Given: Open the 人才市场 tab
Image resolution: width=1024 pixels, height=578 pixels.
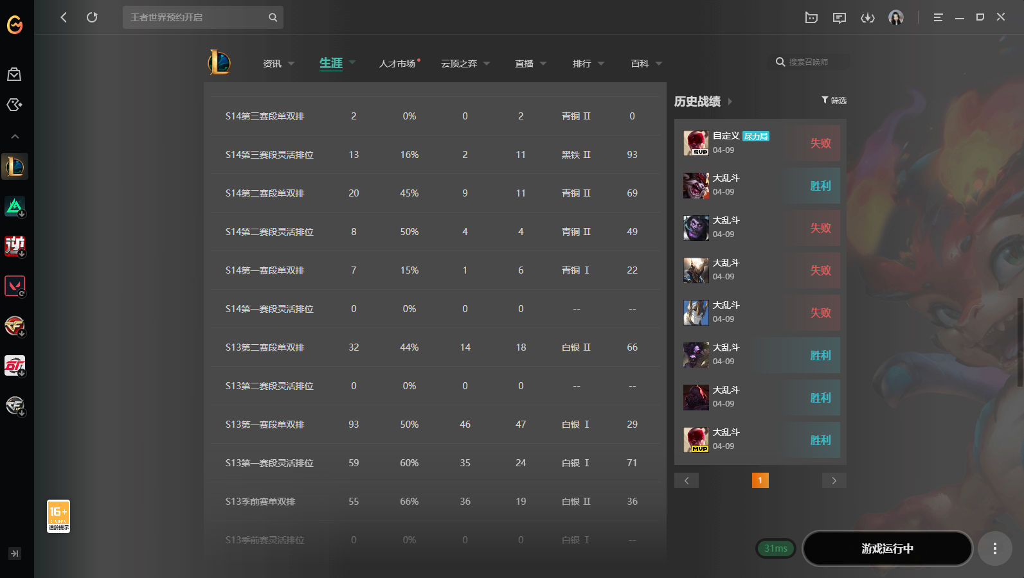Looking at the screenshot, I should pyautogui.click(x=397, y=64).
